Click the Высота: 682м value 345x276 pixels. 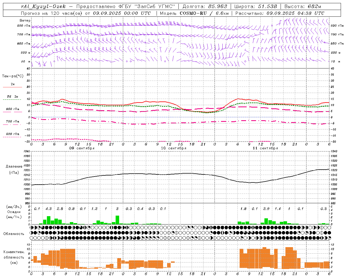pyautogui.click(x=303, y=6)
